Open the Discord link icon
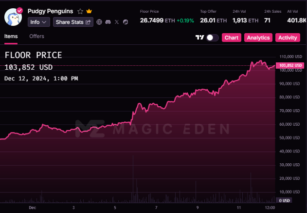Viewport: 307px width, 213px height. click(108, 22)
